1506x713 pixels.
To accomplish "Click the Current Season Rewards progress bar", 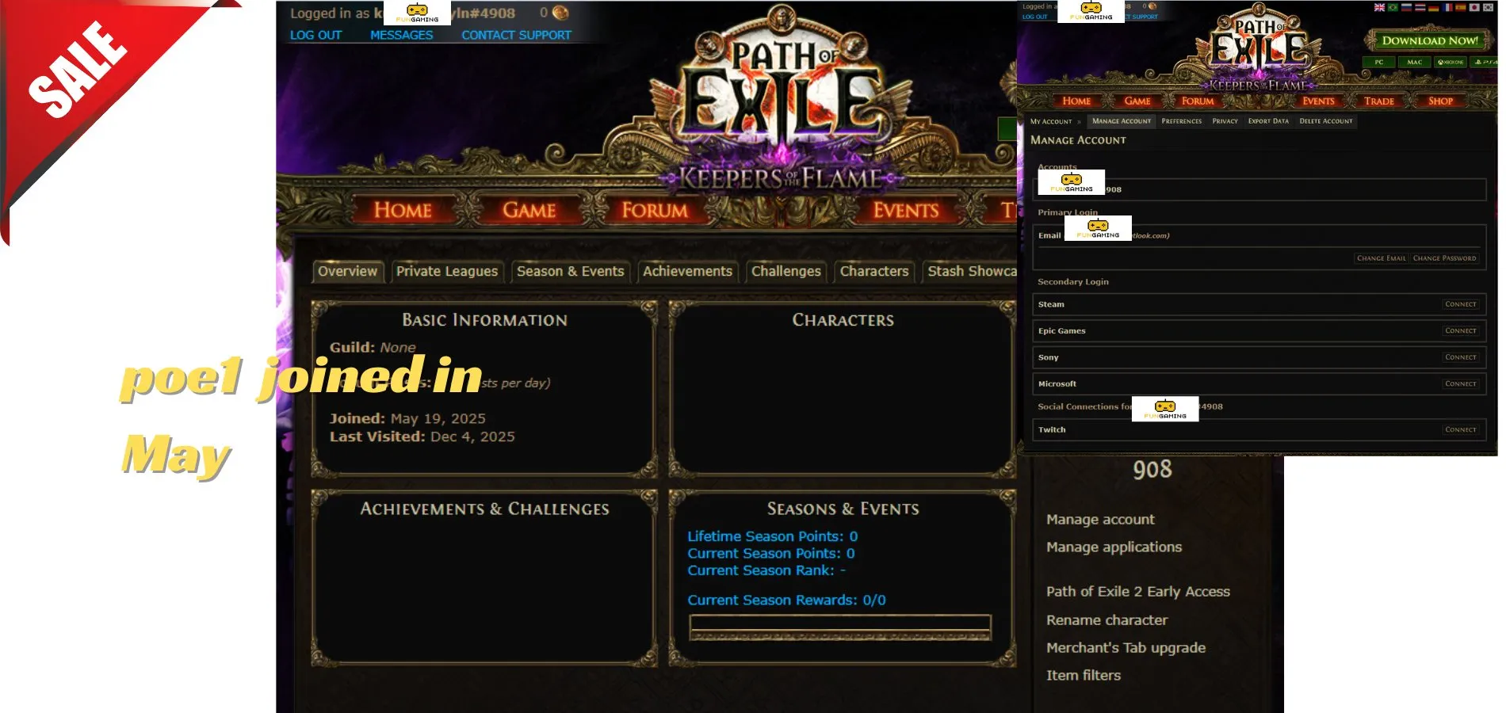I will 840,627.
